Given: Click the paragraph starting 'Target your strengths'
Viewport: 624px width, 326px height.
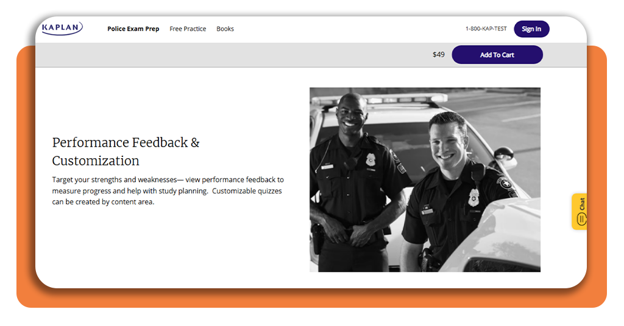Looking at the screenshot, I should 168,190.
